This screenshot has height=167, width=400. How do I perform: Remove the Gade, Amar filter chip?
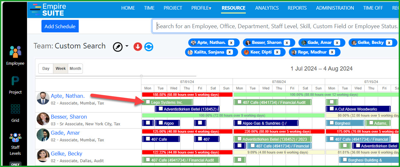tap(337, 43)
